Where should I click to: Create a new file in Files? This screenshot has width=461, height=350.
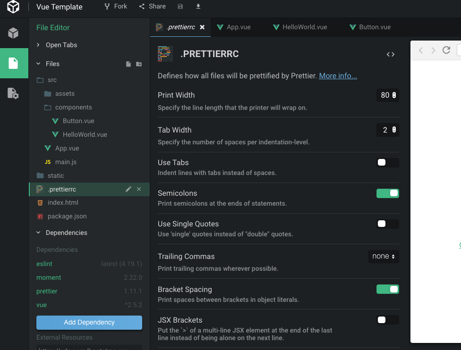pyautogui.click(x=128, y=64)
